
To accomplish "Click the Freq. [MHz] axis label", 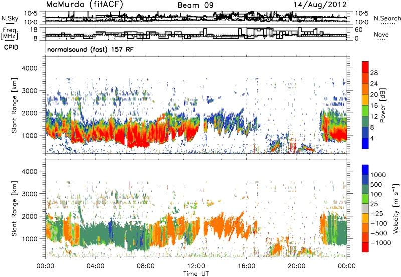I will 9,33.
